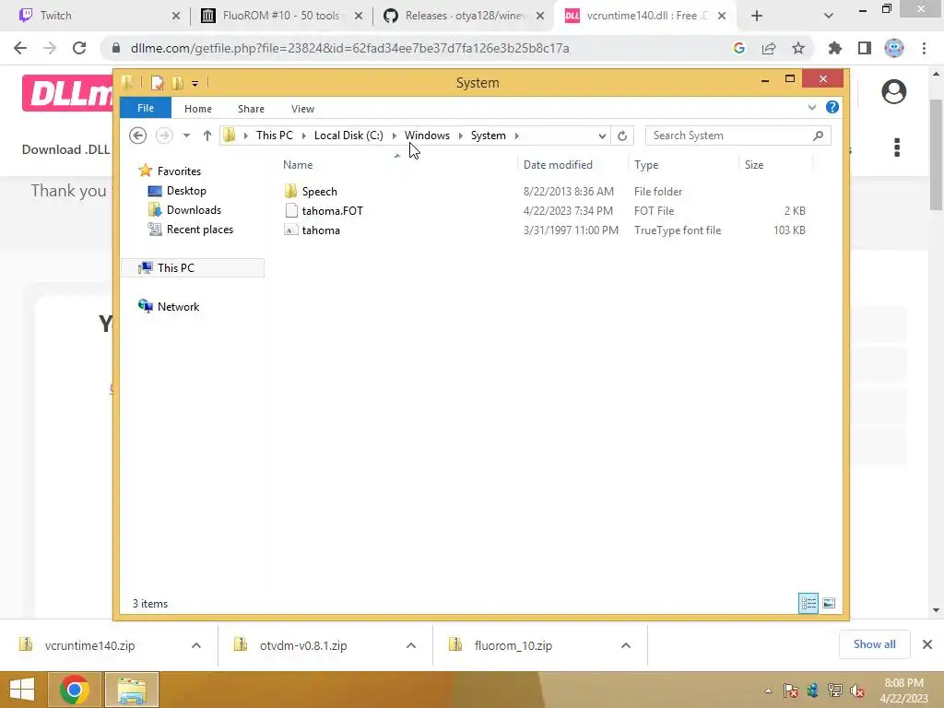Click the search magnifier icon in Explorer

[818, 136]
